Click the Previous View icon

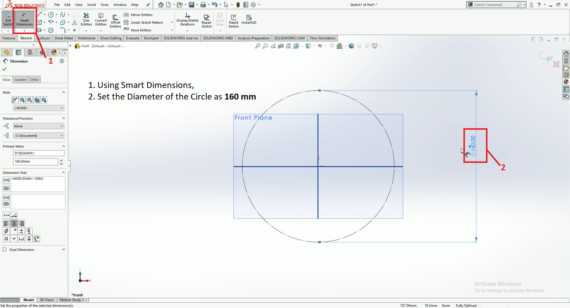click(x=273, y=46)
